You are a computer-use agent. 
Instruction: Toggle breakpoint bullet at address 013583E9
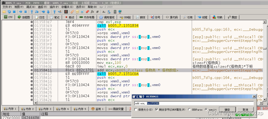tap(32, 26)
